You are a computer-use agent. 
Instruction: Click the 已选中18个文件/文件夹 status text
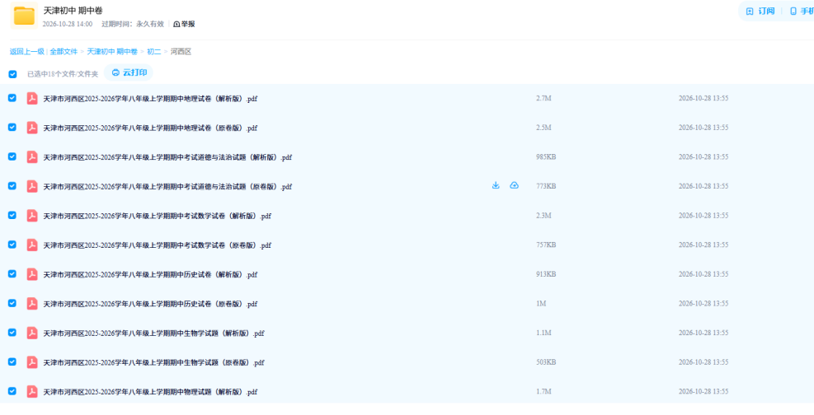pyautogui.click(x=63, y=74)
